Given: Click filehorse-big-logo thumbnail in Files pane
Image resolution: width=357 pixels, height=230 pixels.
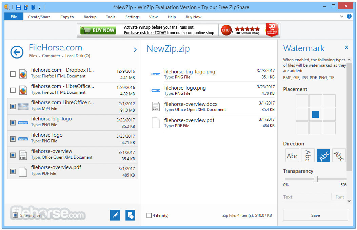Looking at the screenshot, I should point(23,123).
